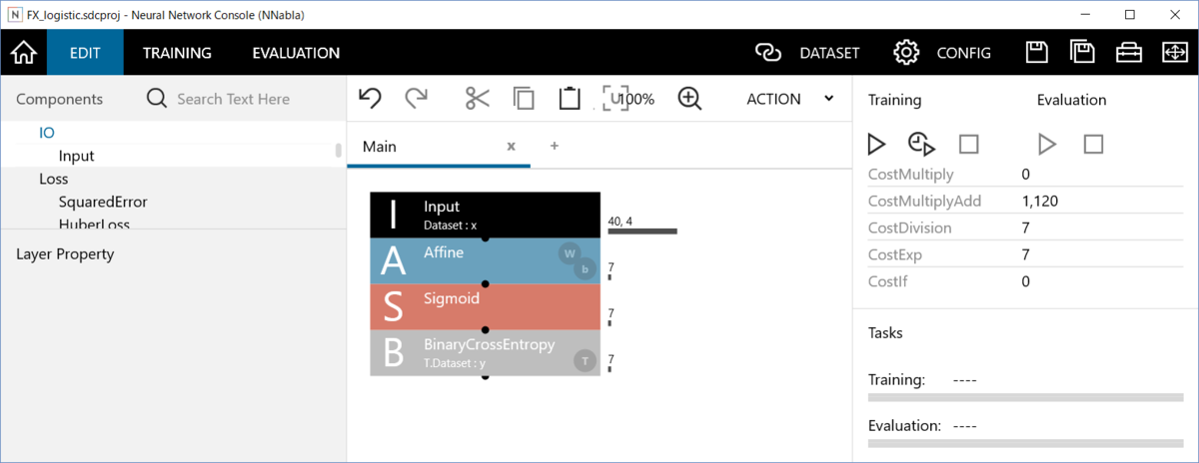Click the Evaluation progress bar

tap(1026, 443)
